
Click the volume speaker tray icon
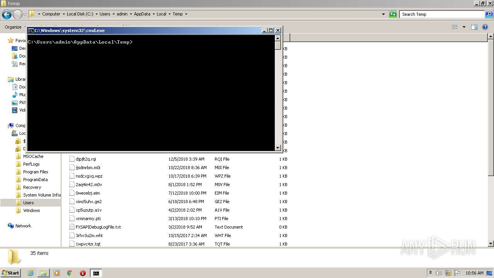[439, 273]
